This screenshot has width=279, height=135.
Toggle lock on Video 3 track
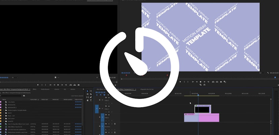[x=100, y=100]
